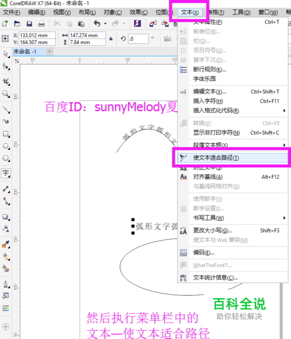Viewport: 291px width, 339px height.
Task: Select the Smart Fill tool
Action: click(x=6, y=269)
